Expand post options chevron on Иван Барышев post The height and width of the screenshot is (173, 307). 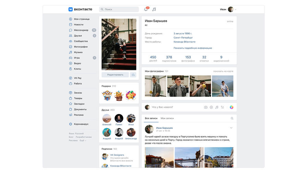coord(231,128)
